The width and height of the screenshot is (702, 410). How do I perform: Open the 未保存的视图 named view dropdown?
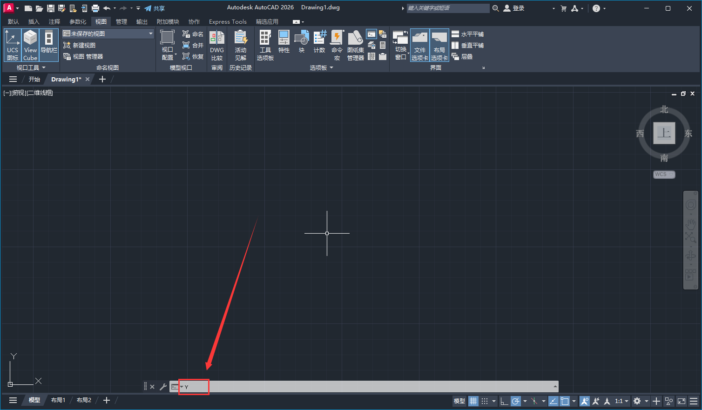coord(108,34)
